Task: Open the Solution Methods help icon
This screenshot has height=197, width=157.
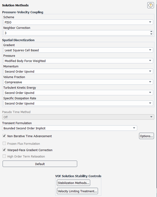Action: point(151,5)
